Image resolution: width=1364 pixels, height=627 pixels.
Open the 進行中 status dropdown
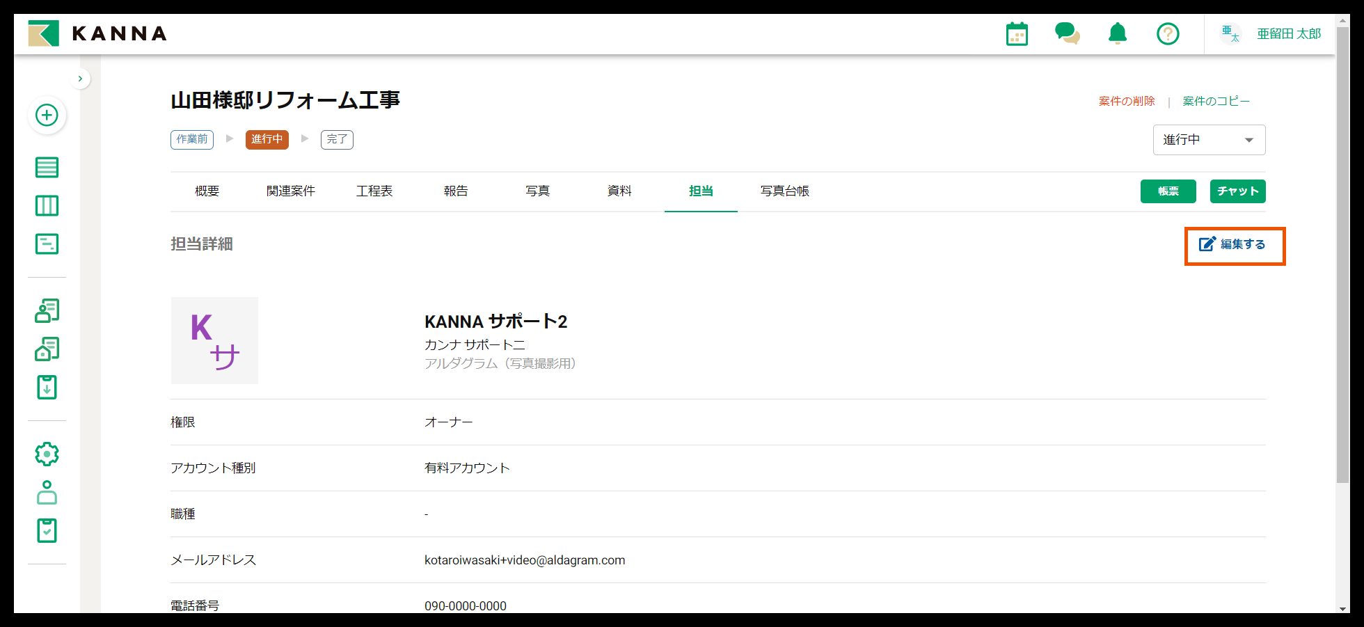1209,139
